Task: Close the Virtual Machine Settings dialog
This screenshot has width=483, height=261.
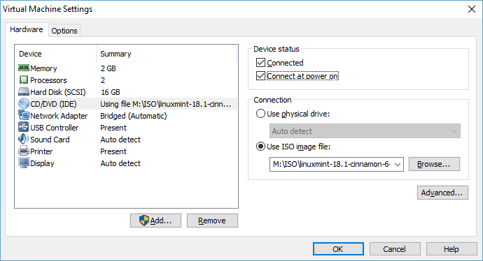Action: (x=471, y=9)
